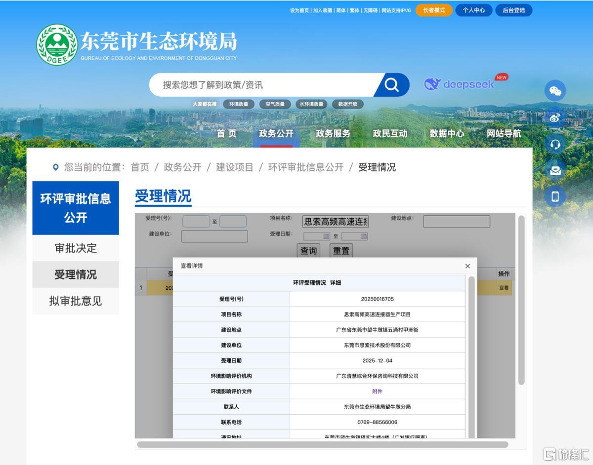Viewport: 593px width, 465px height.
Task: Click the phone number 0769-88566006
Action: [377, 423]
